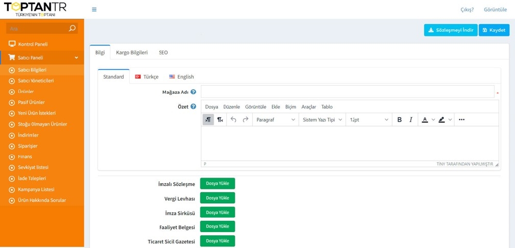The width and height of the screenshot is (515, 248).
Task: Click the Sözleşmeyi İndir button
Action: coord(451,30)
